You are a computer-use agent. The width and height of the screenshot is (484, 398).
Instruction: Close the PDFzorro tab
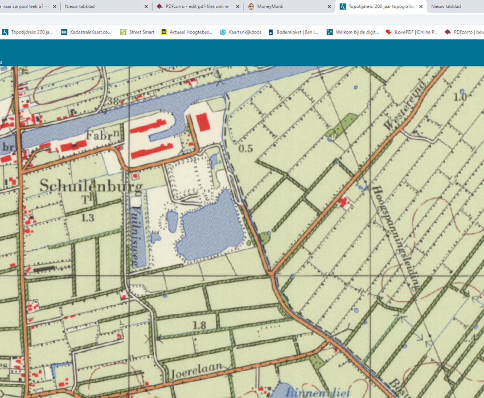pos(237,6)
